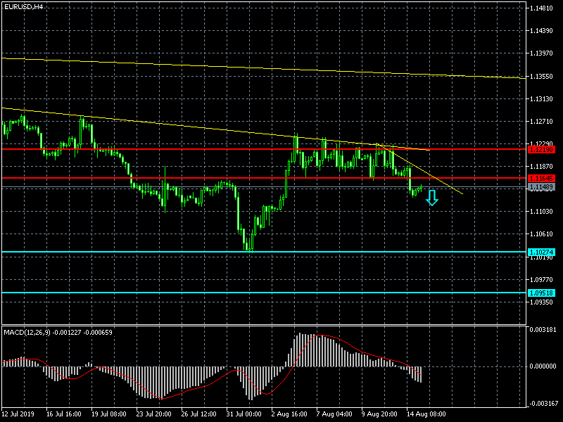Image resolution: width=563 pixels, height=422 pixels.
Task: Click the -0.003167 MACD scale value
Action: tap(543, 404)
